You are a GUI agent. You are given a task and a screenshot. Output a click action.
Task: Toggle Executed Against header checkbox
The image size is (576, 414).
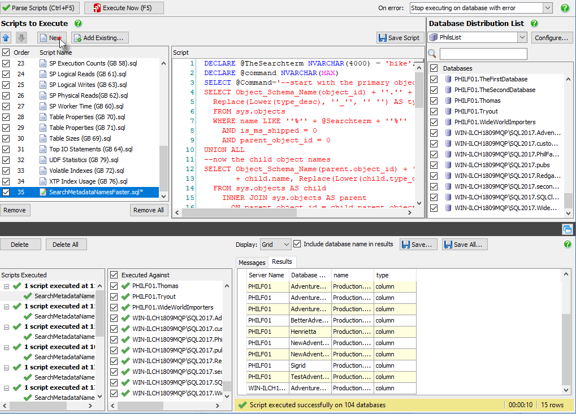(x=114, y=275)
